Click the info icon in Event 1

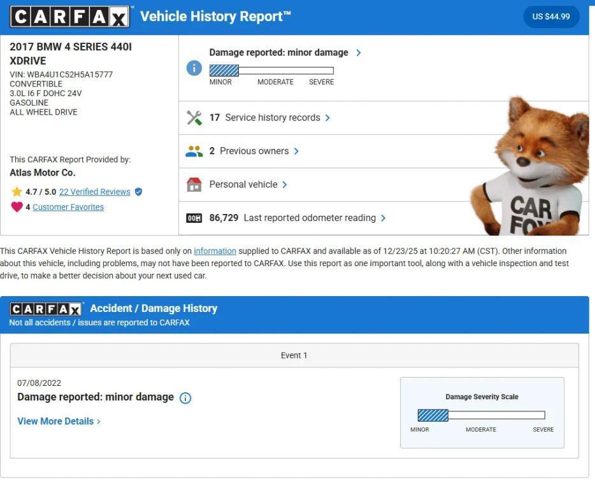[x=185, y=398]
